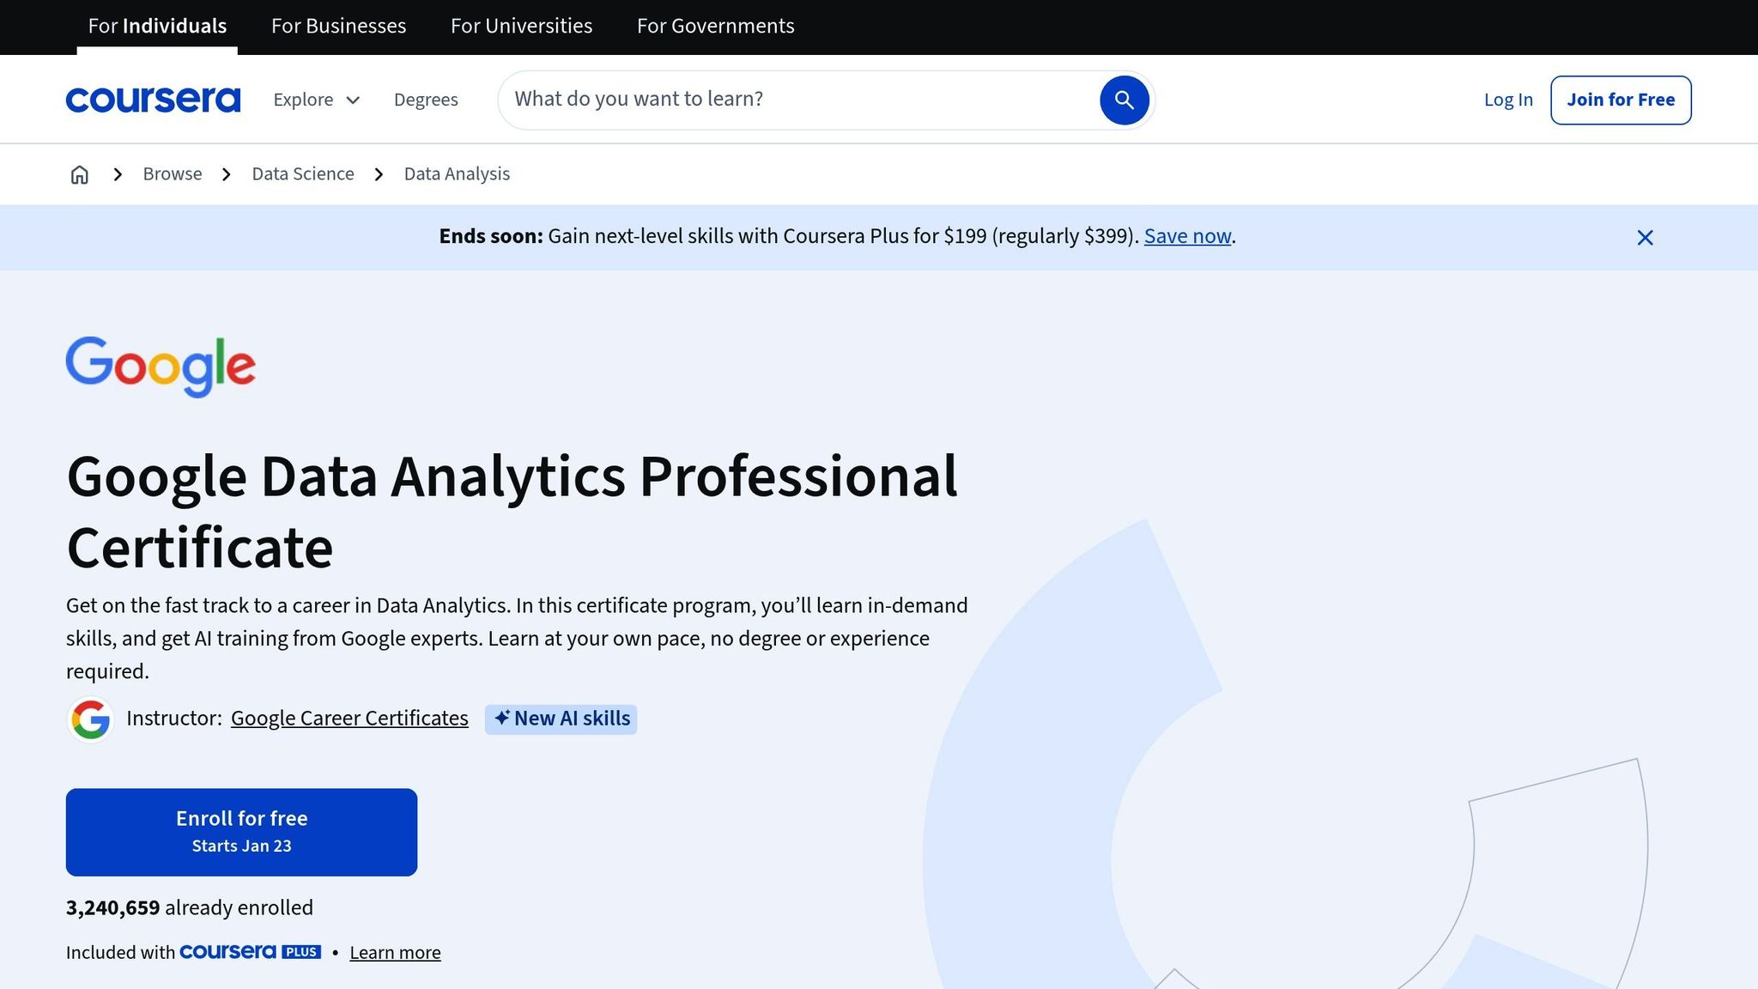Click Enroll for free
1758x989 pixels.
point(241,830)
